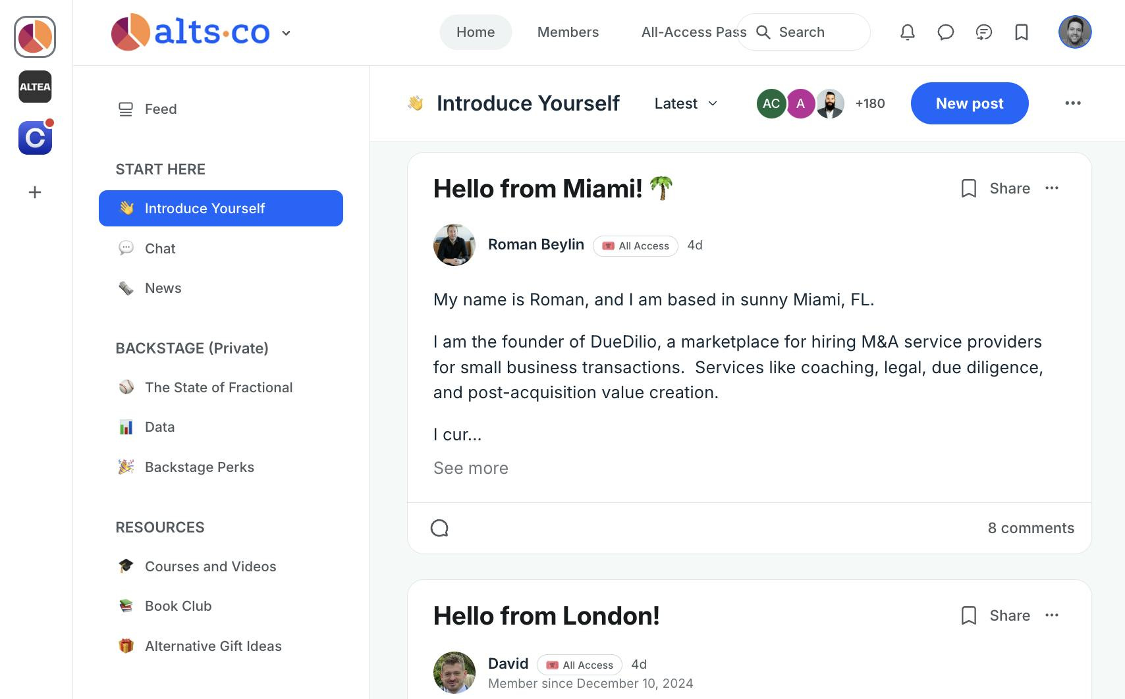View saved bookmarks icon in top bar
The image size is (1125, 699).
pyautogui.click(x=1022, y=32)
